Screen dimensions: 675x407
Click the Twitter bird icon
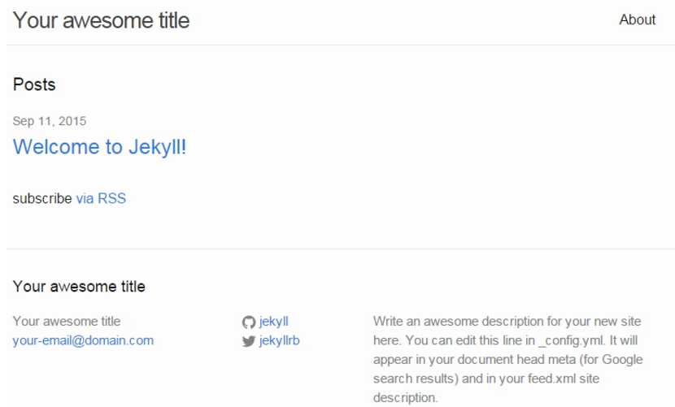pyautogui.click(x=249, y=341)
